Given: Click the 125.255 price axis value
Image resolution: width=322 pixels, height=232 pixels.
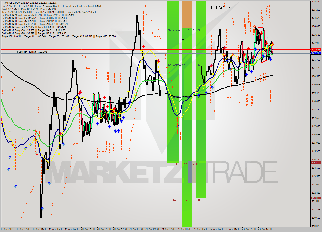Looking at the screenshot, I should coord(316,10).
